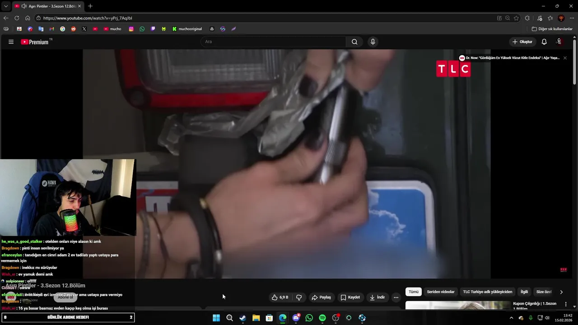Select TLC Turkiye adlı yükleyiciden chip
The width and height of the screenshot is (578, 325).
coord(488,292)
